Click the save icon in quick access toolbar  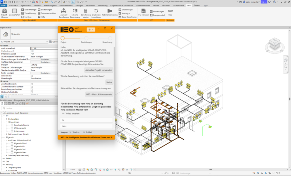point(13,2)
